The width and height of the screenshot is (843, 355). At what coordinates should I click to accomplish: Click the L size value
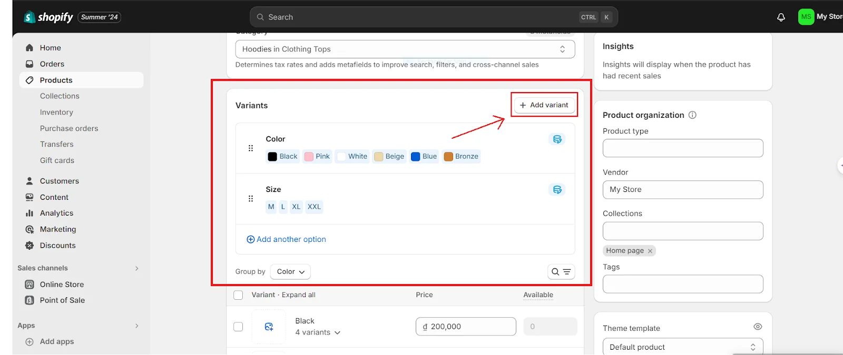click(283, 207)
